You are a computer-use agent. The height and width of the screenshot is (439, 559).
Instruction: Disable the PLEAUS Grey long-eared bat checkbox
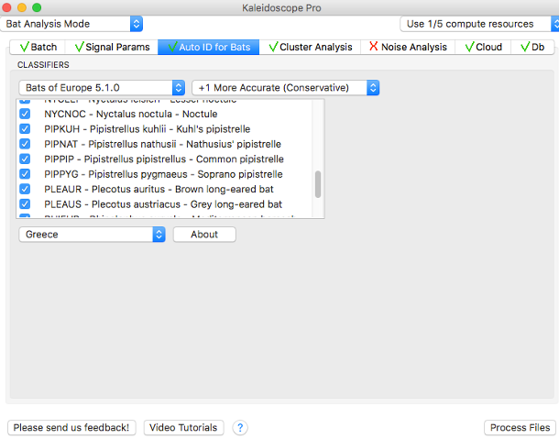coord(25,203)
